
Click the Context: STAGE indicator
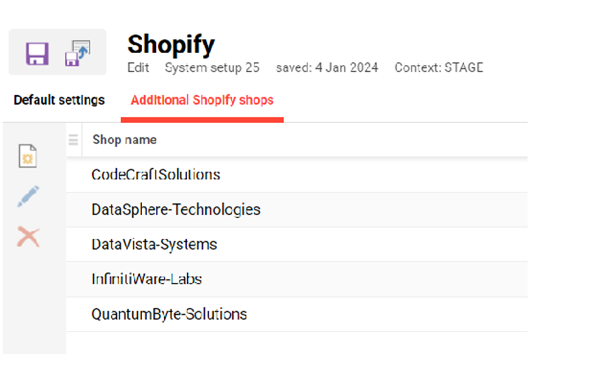coord(439,68)
